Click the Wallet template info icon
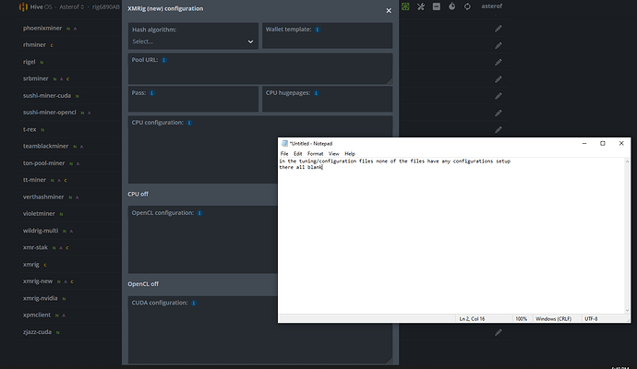The width and height of the screenshot is (637, 369). tap(318, 30)
